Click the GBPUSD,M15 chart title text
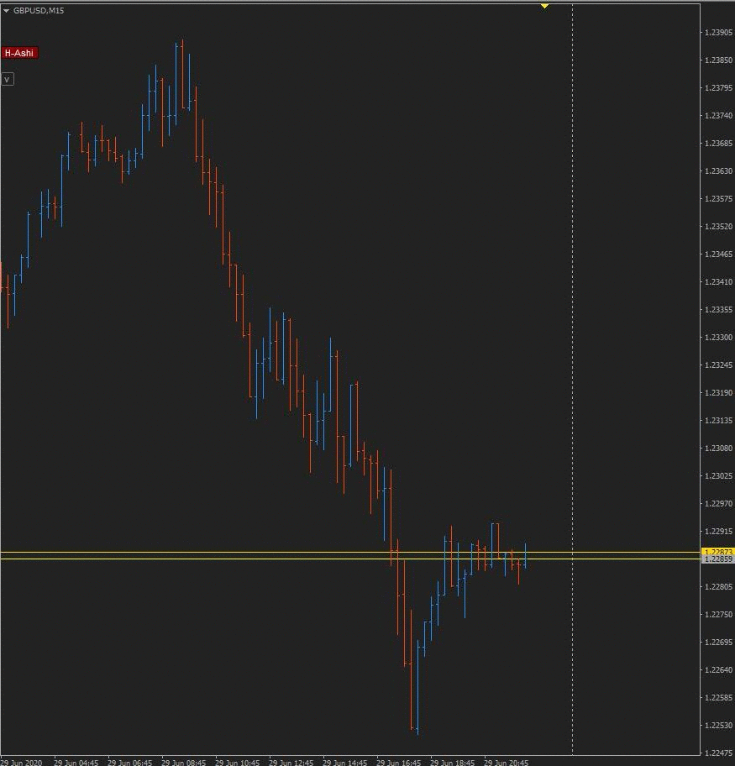 coord(39,10)
